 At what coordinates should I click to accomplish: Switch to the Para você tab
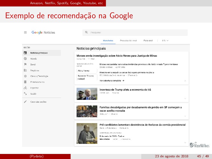[148, 41]
